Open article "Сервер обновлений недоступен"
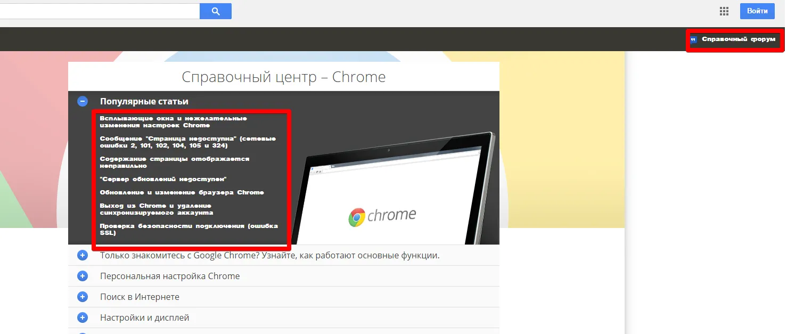 coord(163,179)
